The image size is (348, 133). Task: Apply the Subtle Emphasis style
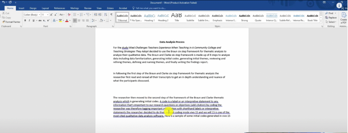204,18
